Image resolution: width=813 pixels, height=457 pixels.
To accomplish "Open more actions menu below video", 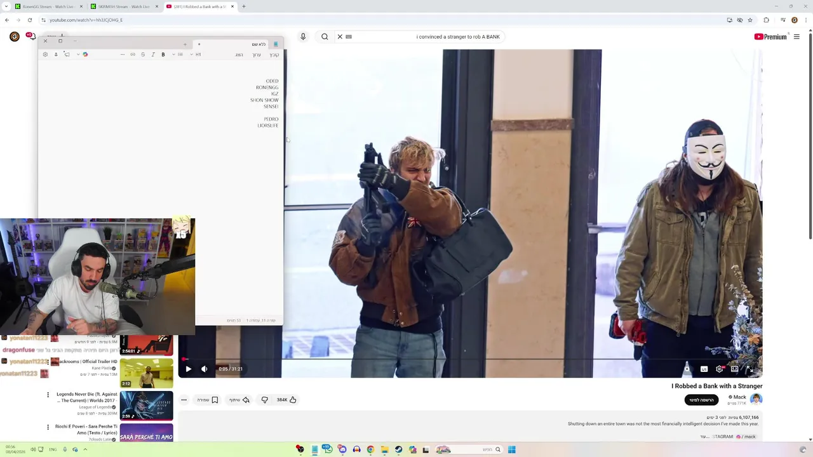I will click(x=184, y=400).
